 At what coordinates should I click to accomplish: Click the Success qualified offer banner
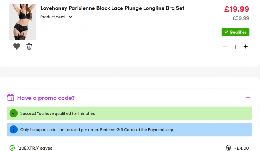point(129,113)
